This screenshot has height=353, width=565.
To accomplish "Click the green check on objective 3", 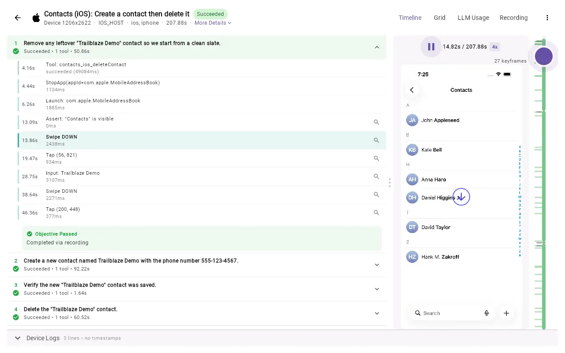I will point(16,293).
